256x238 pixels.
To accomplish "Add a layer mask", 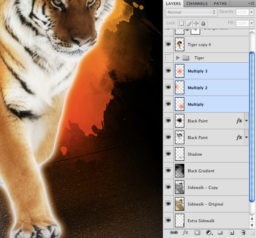I will click(197, 232).
